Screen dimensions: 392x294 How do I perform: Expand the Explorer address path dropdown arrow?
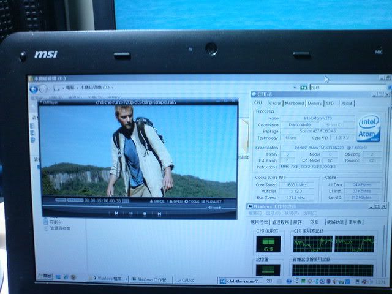(295, 88)
